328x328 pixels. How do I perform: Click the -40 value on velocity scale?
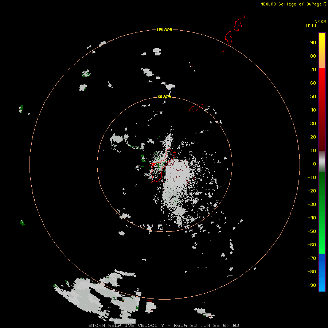[312, 218]
